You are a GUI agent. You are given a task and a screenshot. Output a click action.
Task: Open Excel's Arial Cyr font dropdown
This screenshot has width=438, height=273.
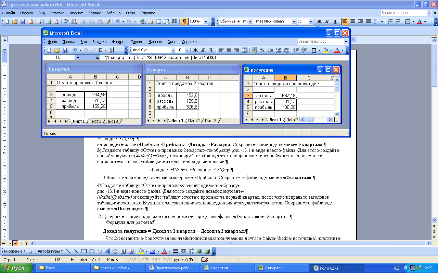[x=172, y=50]
